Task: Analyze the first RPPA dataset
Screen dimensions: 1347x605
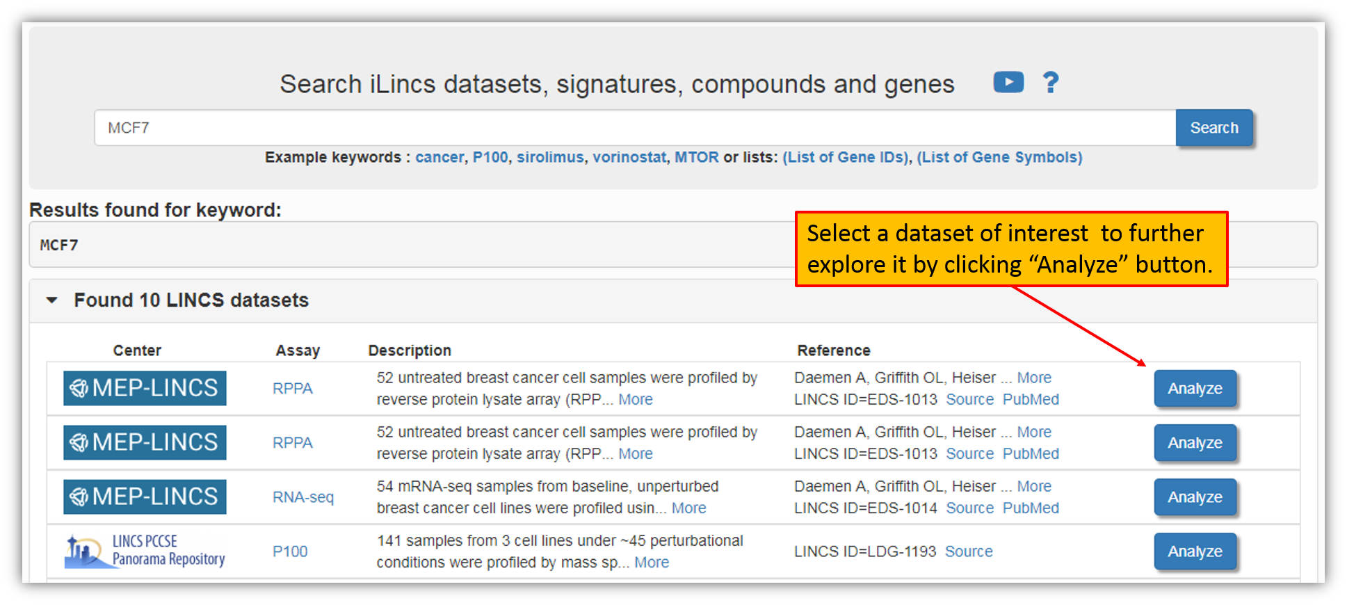Action: (1195, 388)
